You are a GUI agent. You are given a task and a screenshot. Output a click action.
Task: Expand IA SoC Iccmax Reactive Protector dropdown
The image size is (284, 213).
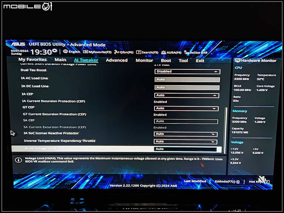[x=186, y=134]
